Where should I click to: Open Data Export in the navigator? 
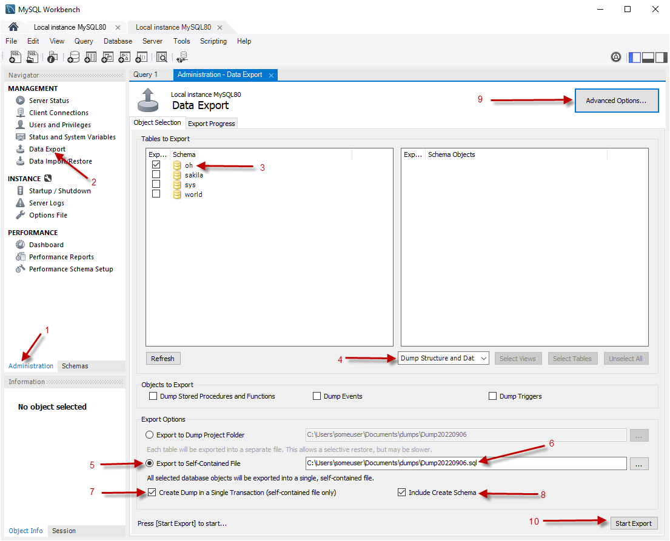[47, 149]
